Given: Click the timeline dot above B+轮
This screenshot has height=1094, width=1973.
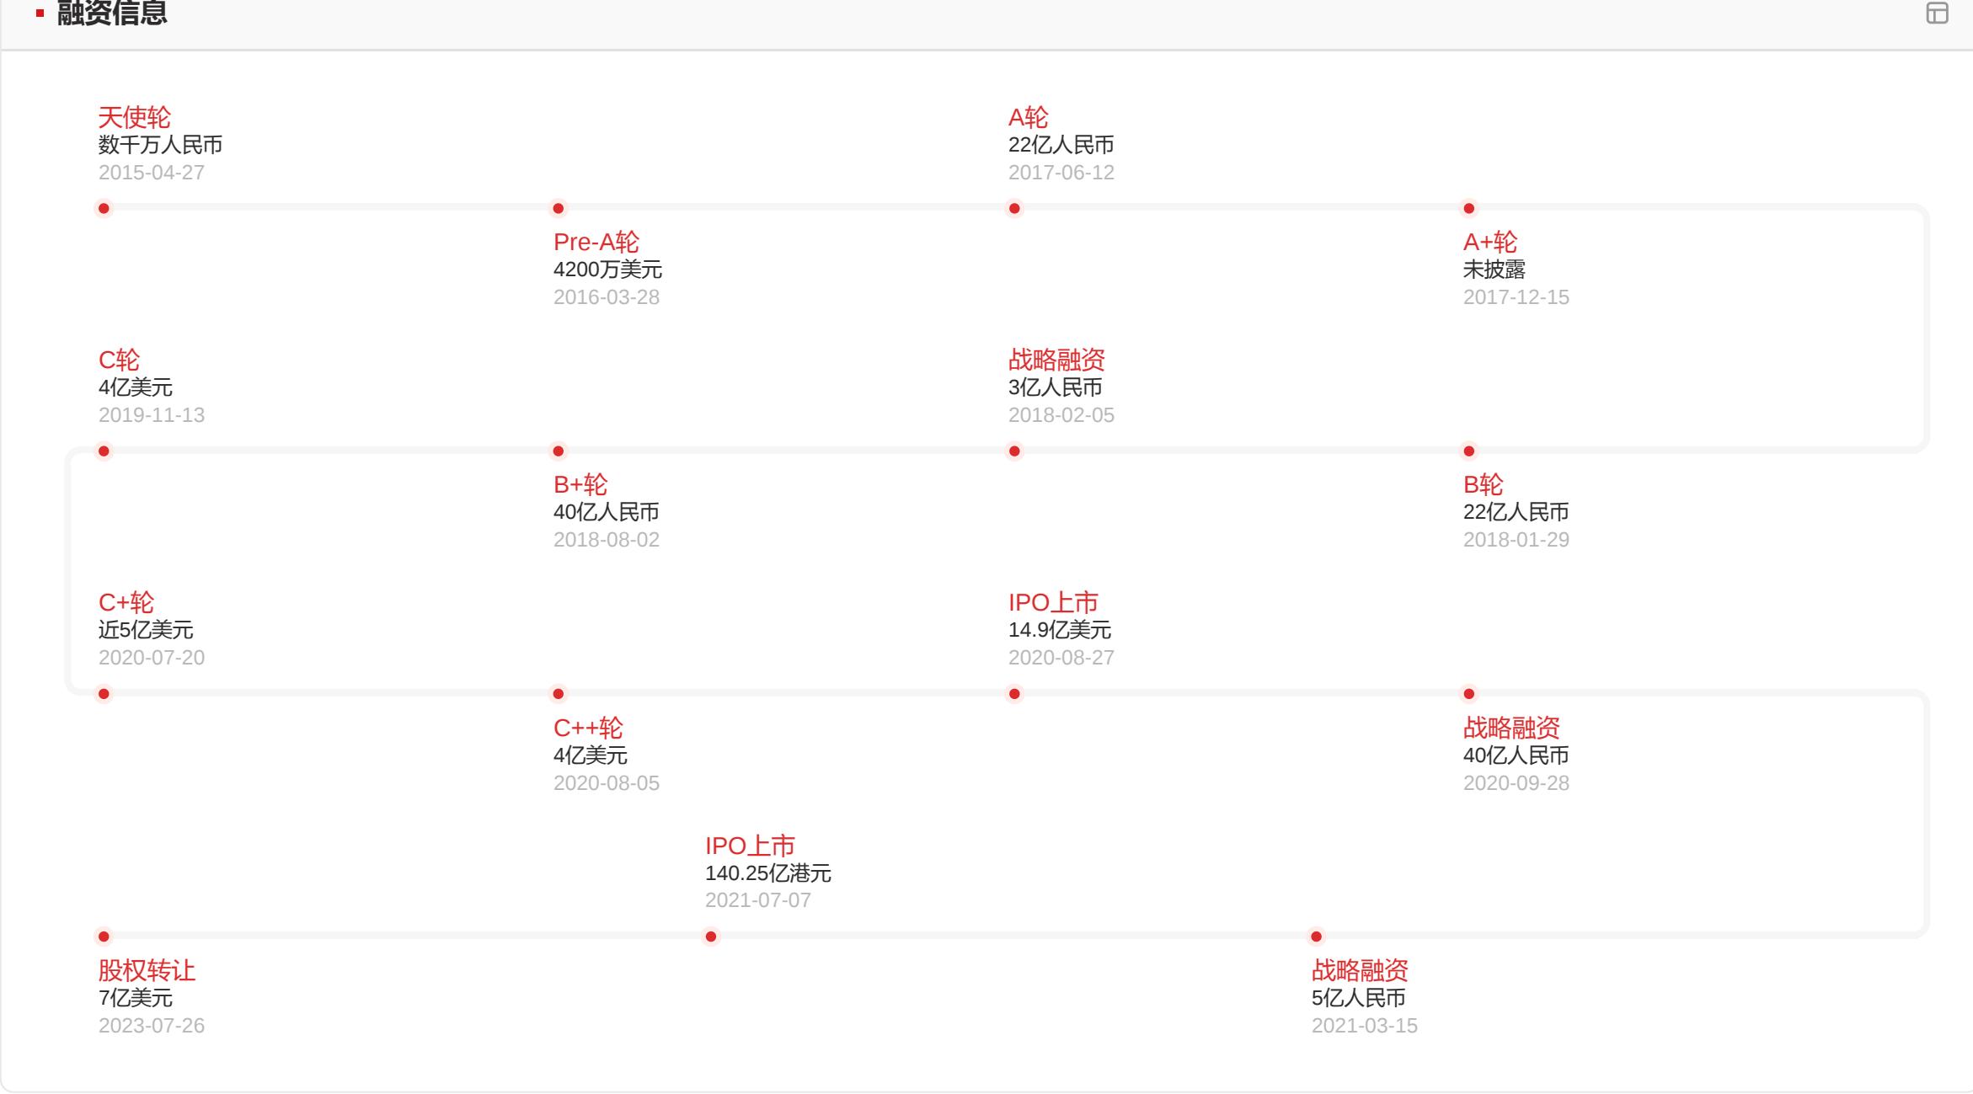Looking at the screenshot, I should pos(559,451).
